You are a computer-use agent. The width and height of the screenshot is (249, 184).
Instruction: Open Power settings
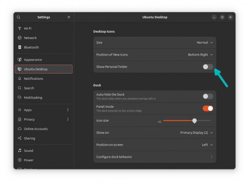tap(44, 160)
